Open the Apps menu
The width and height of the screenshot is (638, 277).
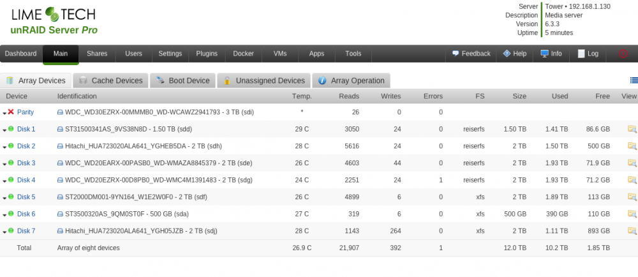pos(316,54)
